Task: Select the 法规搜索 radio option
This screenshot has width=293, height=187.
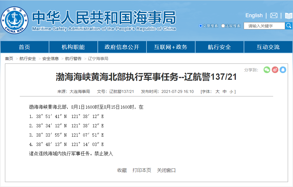Action: click(223, 26)
